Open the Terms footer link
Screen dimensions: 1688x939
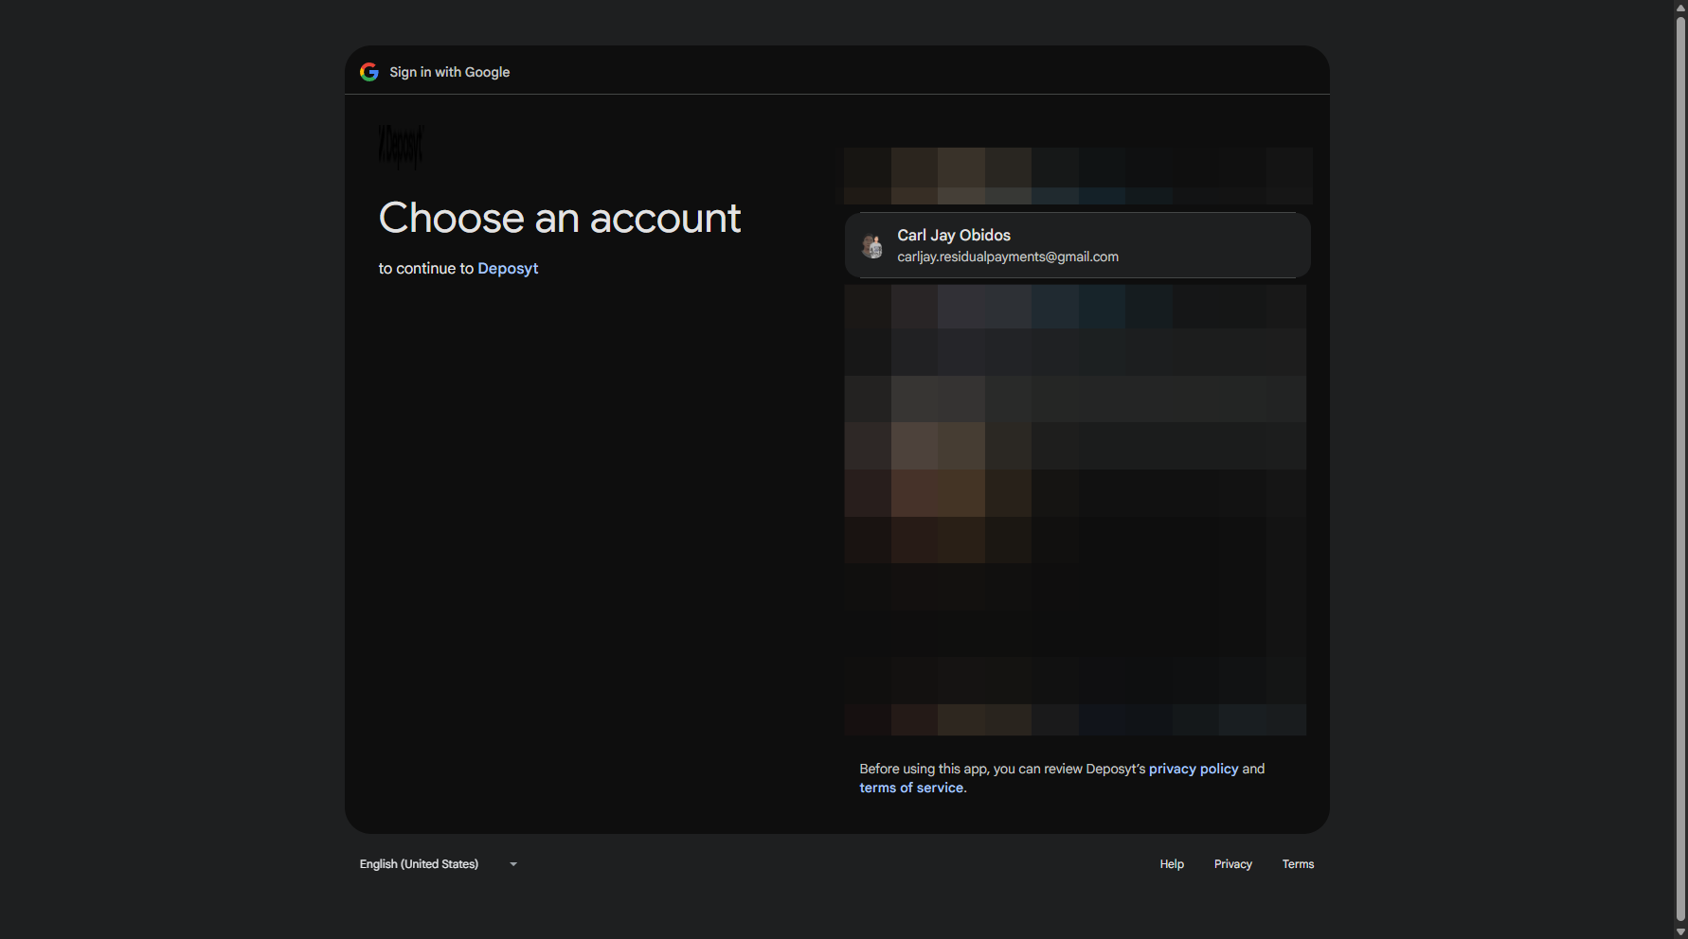pyautogui.click(x=1298, y=864)
